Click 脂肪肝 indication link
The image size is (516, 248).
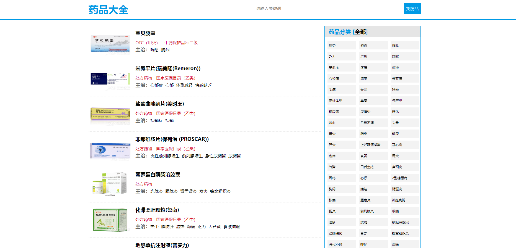point(167,227)
